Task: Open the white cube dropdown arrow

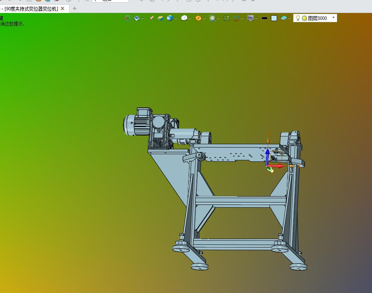Action: [190, 18]
